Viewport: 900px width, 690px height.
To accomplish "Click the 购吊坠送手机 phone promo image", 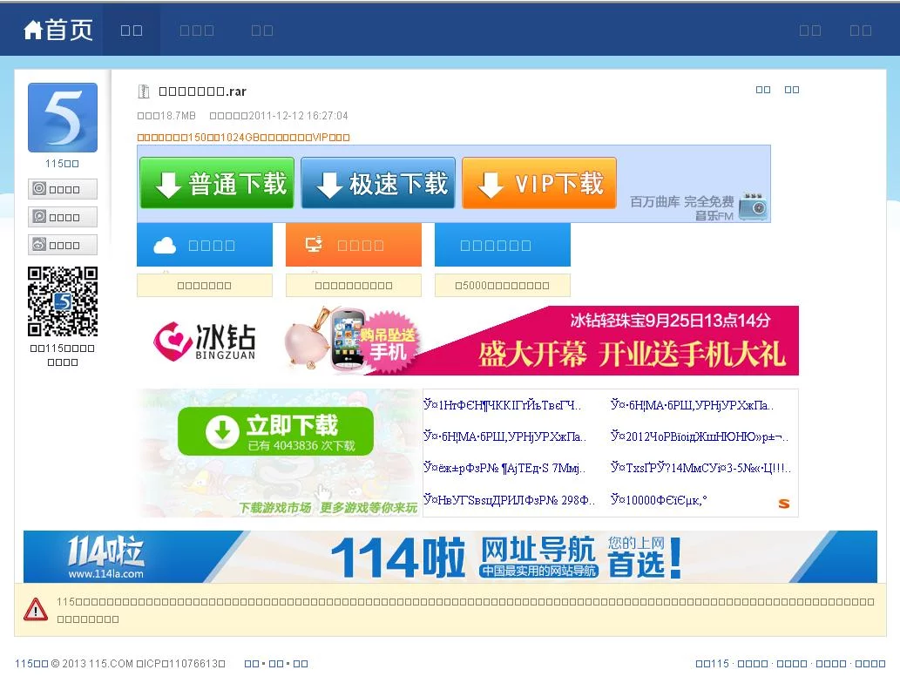I will 351,341.
